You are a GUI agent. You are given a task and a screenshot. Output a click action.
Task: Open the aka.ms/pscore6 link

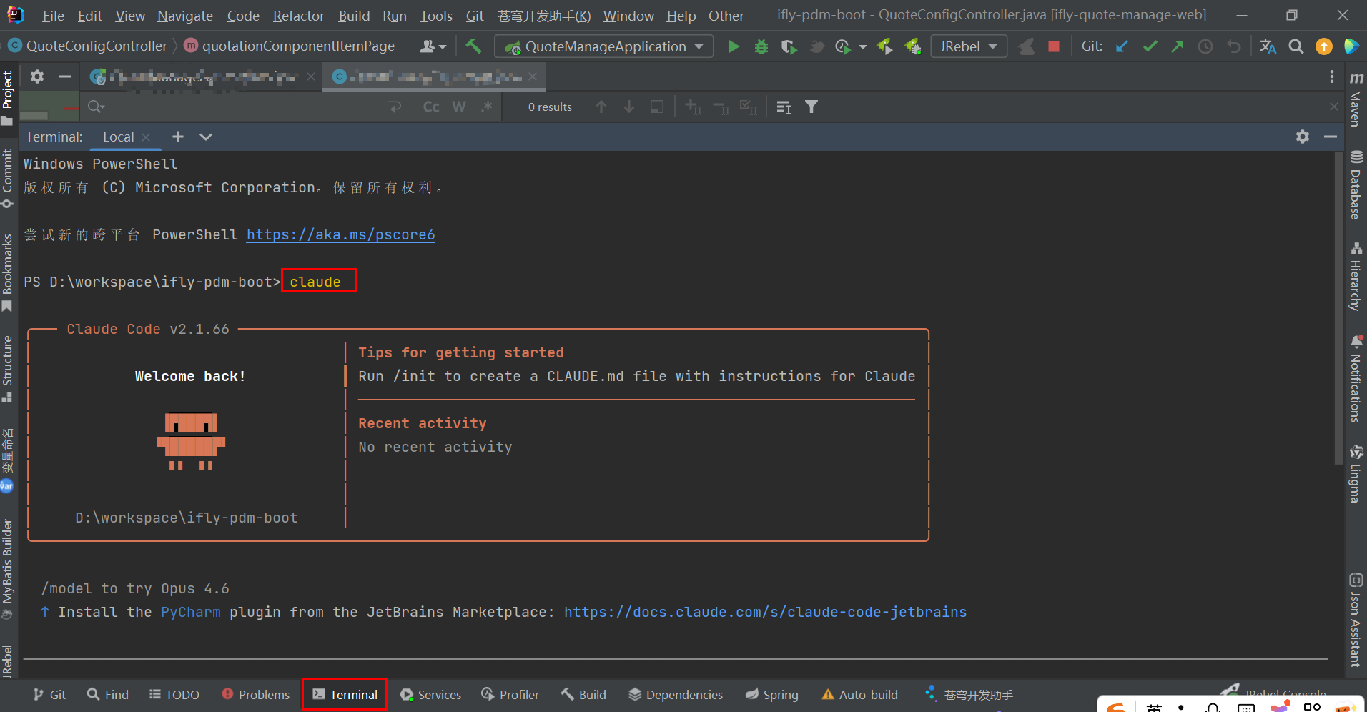click(x=340, y=234)
